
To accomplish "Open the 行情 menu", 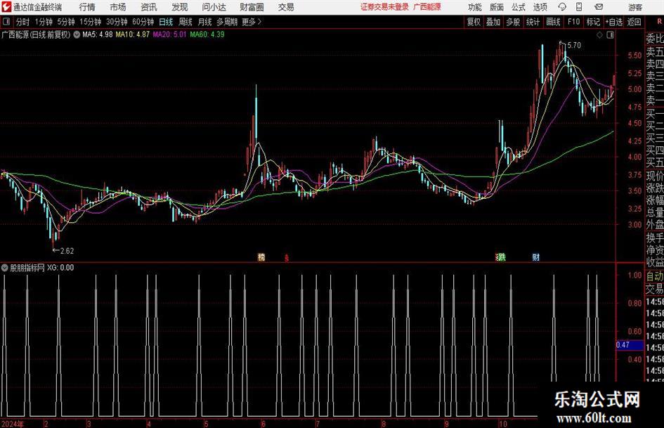I will tap(87, 7).
